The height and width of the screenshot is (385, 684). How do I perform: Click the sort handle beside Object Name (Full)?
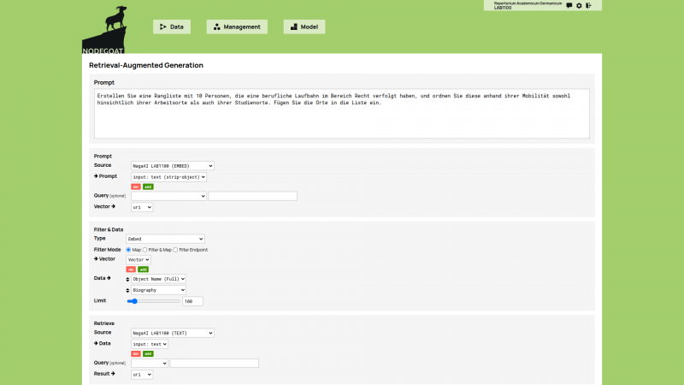[x=128, y=279]
